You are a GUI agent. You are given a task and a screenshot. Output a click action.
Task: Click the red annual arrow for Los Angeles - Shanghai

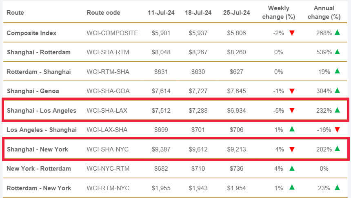pyautogui.click(x=337, y=130)
